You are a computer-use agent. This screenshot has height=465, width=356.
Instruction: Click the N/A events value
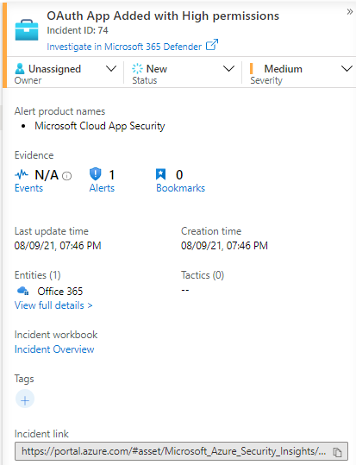coord(47,175)
